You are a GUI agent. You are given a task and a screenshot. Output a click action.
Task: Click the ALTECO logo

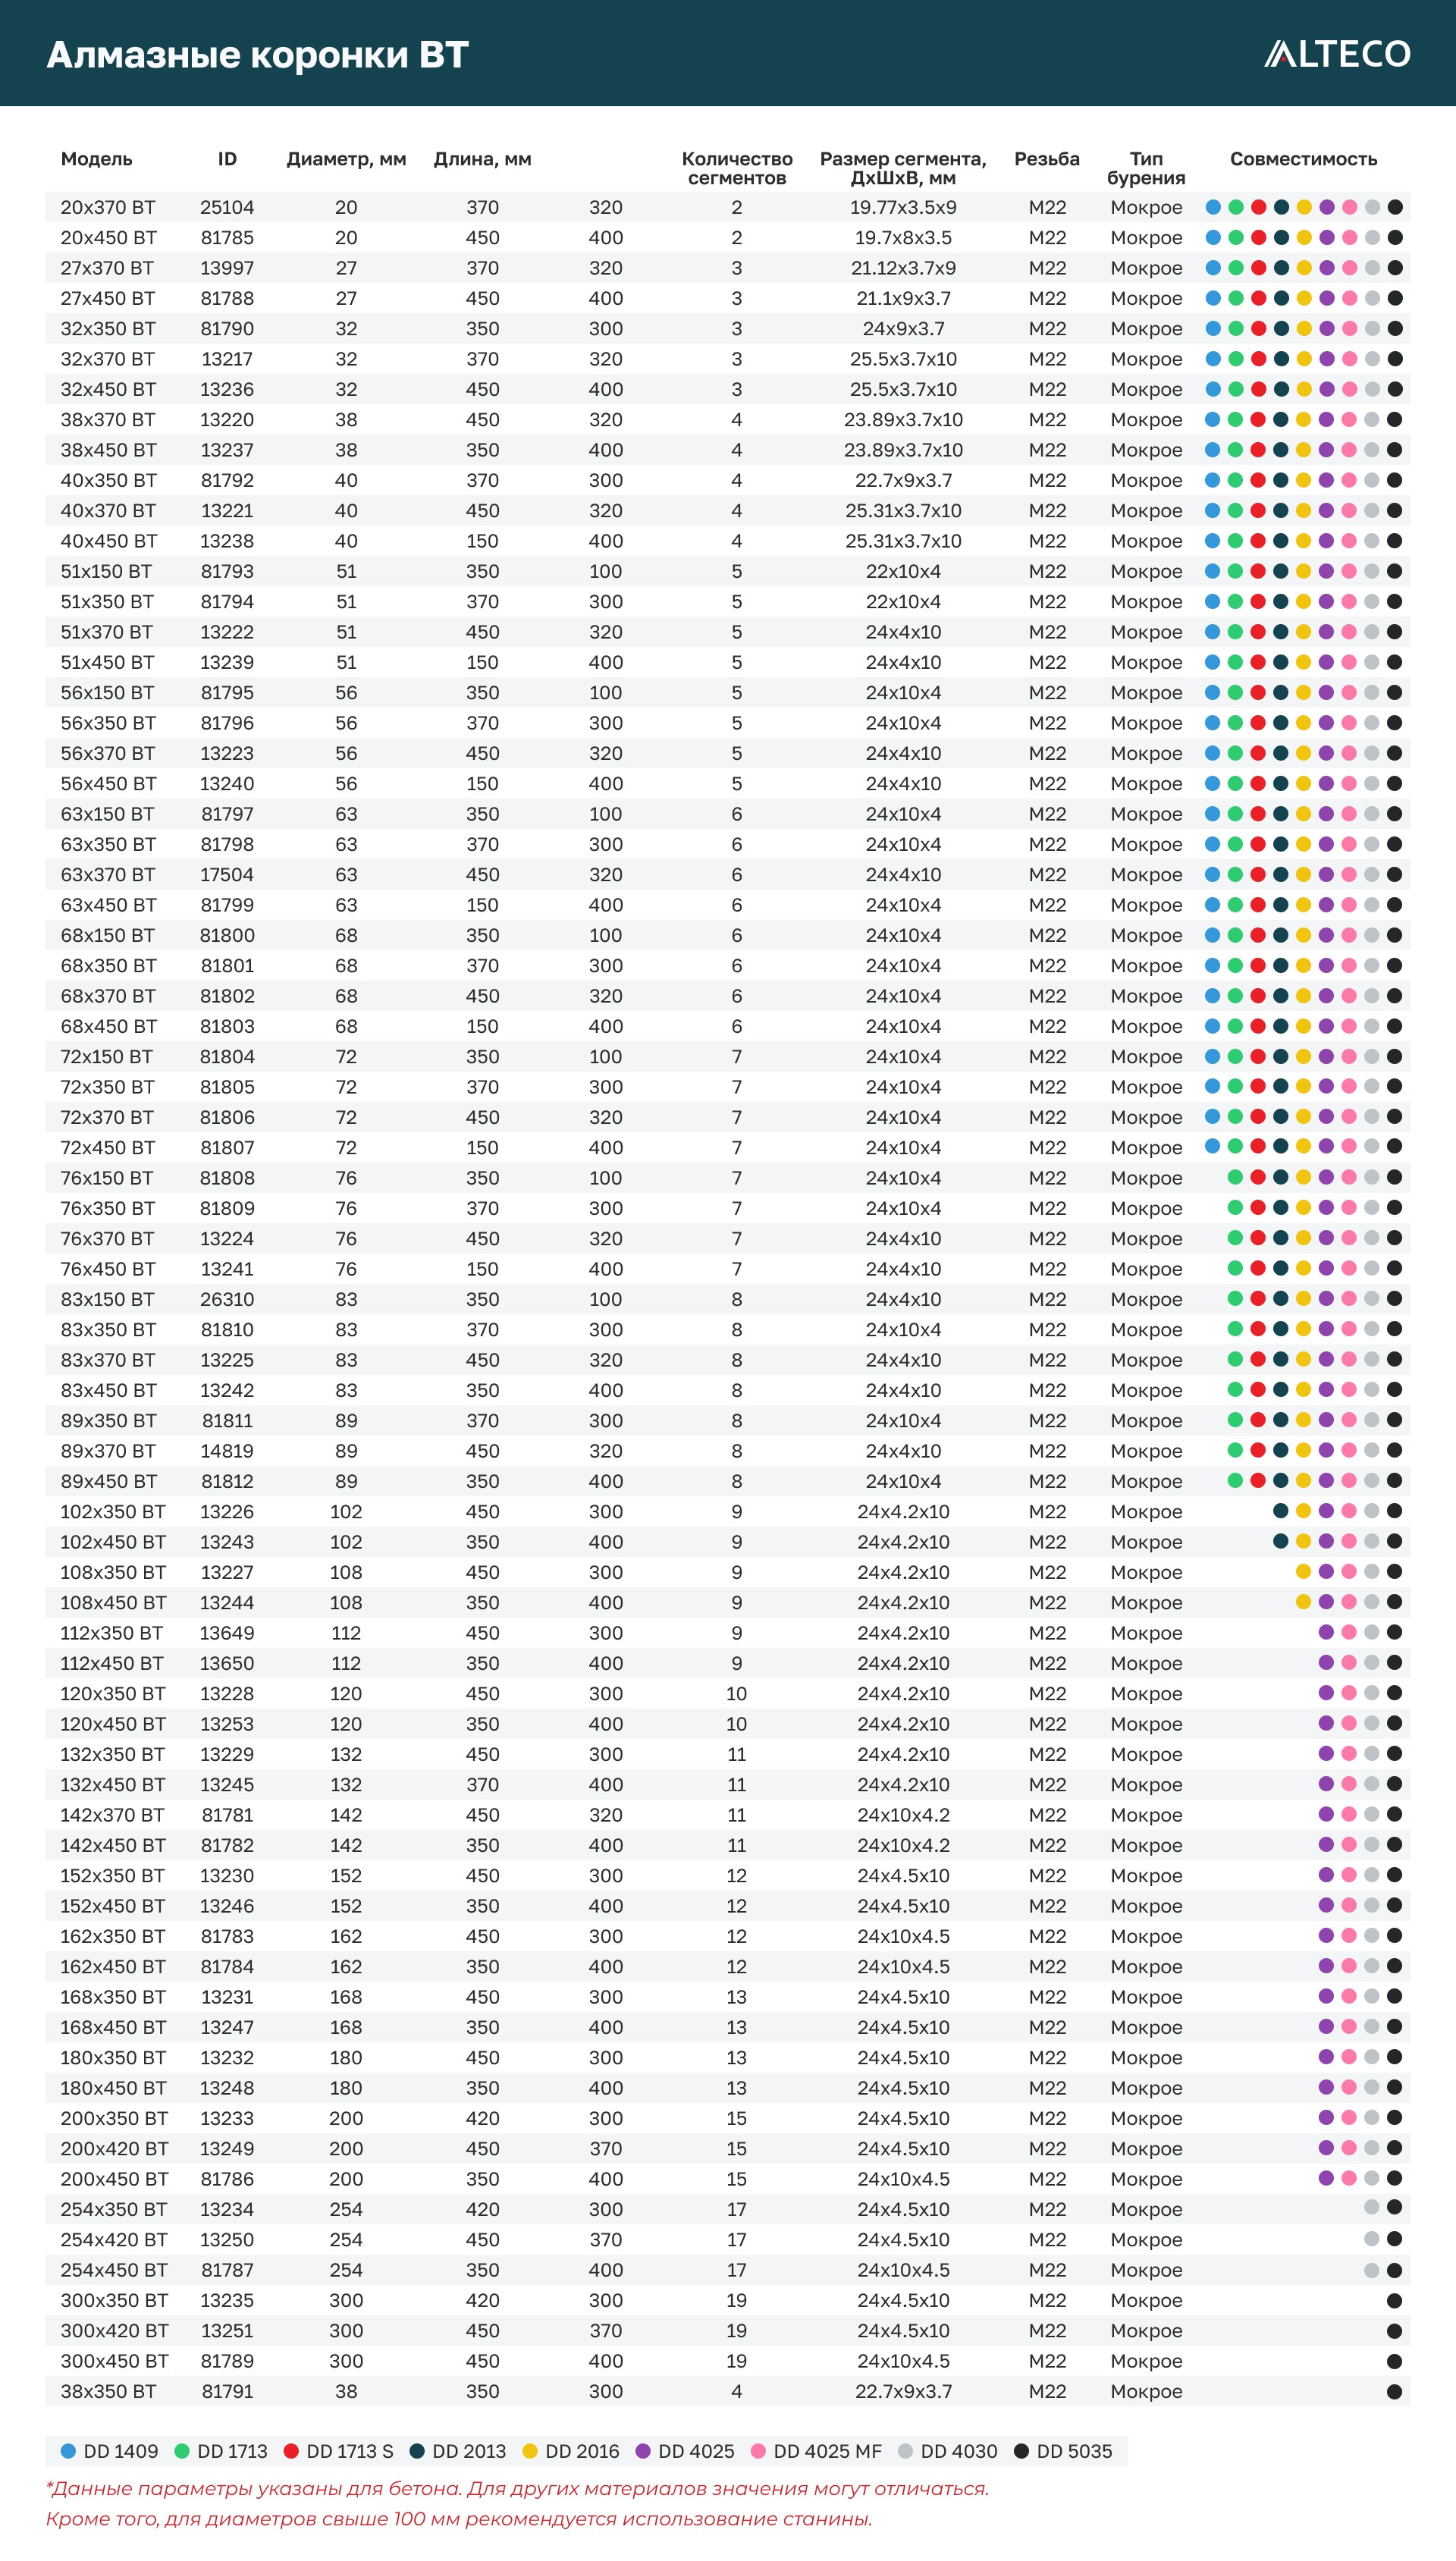point(1336,53)
